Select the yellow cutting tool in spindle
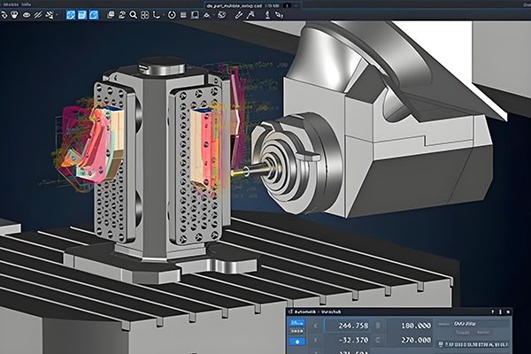 coord(241,172)
